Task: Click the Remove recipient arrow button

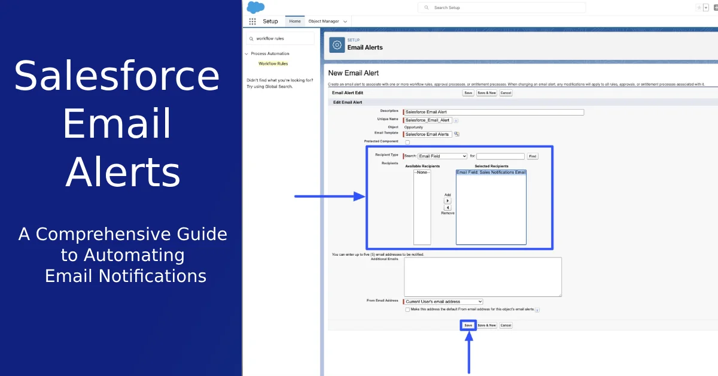Action: (448, 208)
